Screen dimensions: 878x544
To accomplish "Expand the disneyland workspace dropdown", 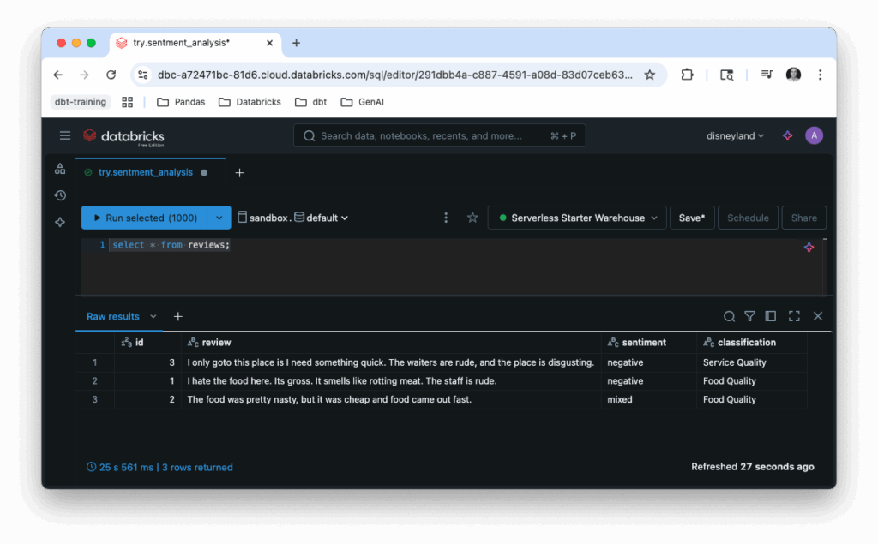I will tap(735, 135).
